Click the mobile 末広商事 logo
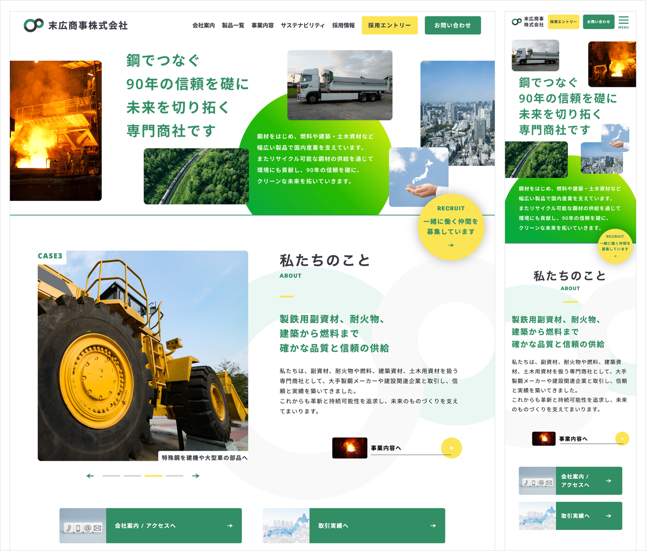 click(x=528, y=22)
